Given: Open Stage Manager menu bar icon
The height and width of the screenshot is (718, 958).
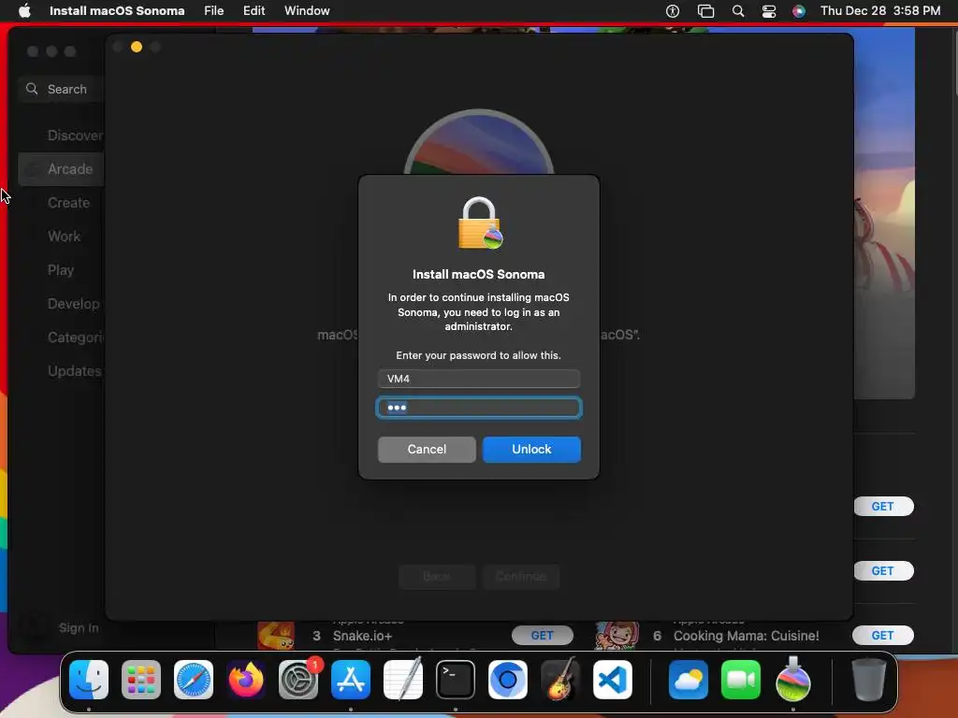Looking at the screenshot, I should click(x=705, y=11).
